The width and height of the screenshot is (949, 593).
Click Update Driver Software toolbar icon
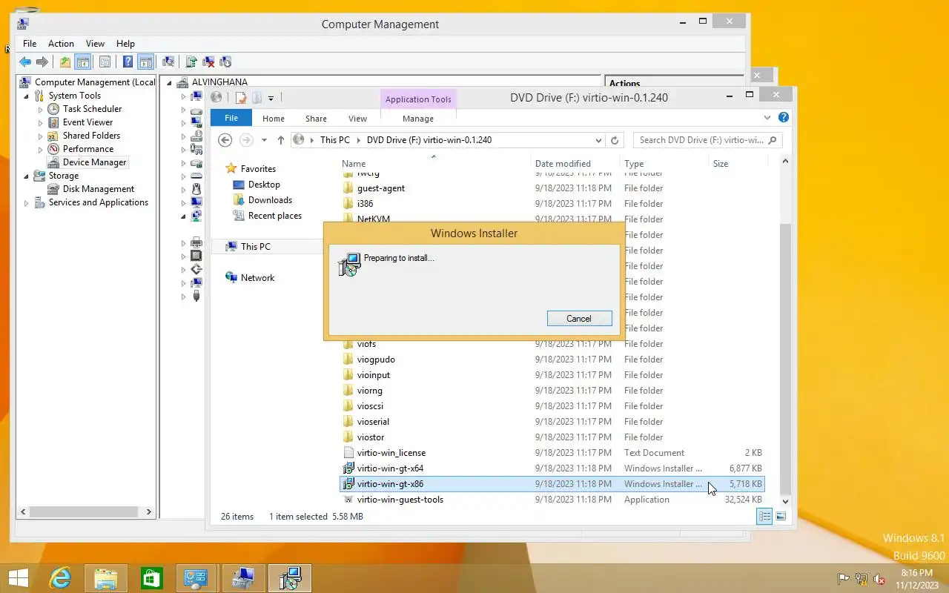click(192, 62)
